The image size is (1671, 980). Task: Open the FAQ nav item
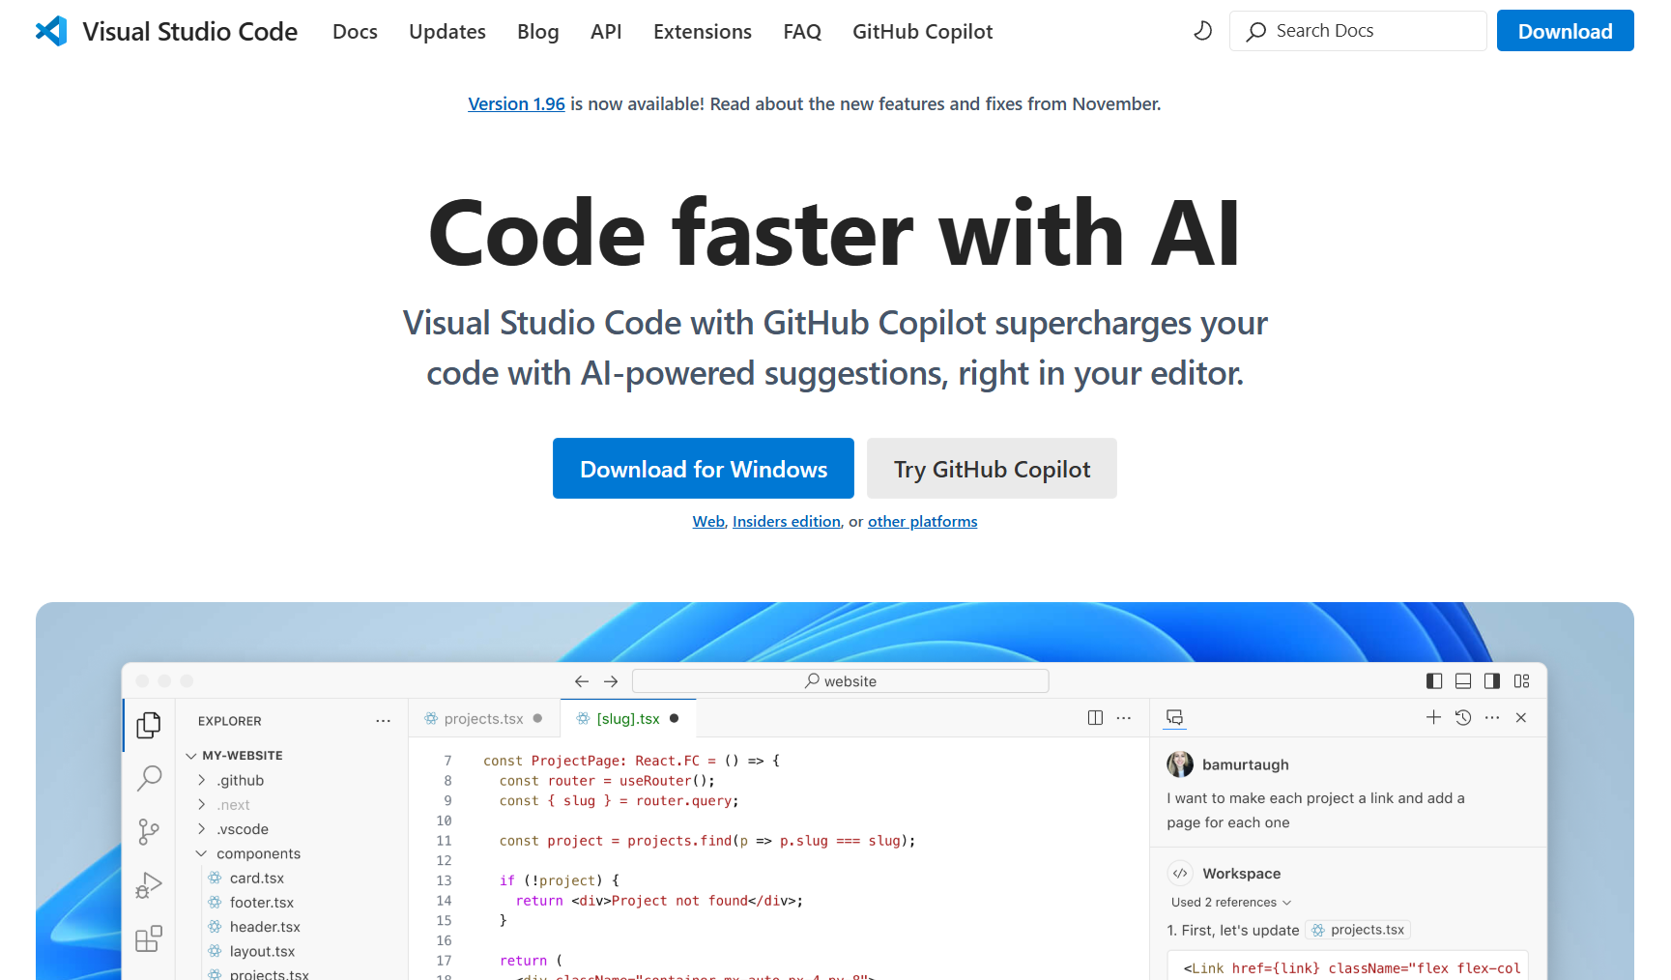tap(802, 32)
